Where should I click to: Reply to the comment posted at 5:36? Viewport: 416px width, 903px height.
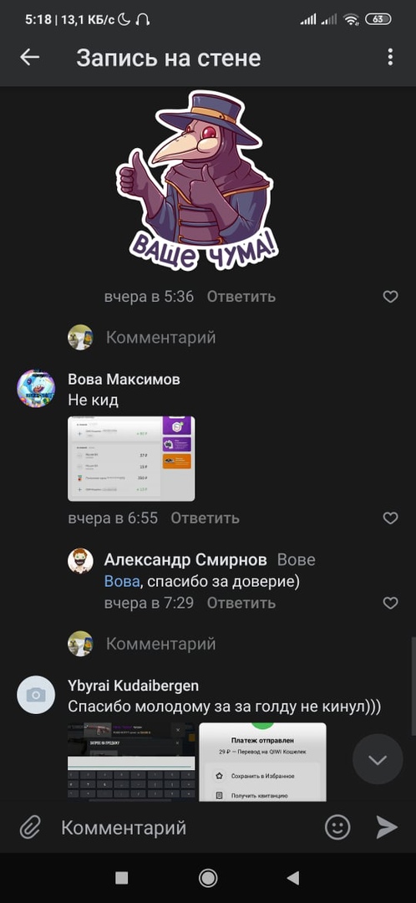pyautogui.click(x=241, y=297)
